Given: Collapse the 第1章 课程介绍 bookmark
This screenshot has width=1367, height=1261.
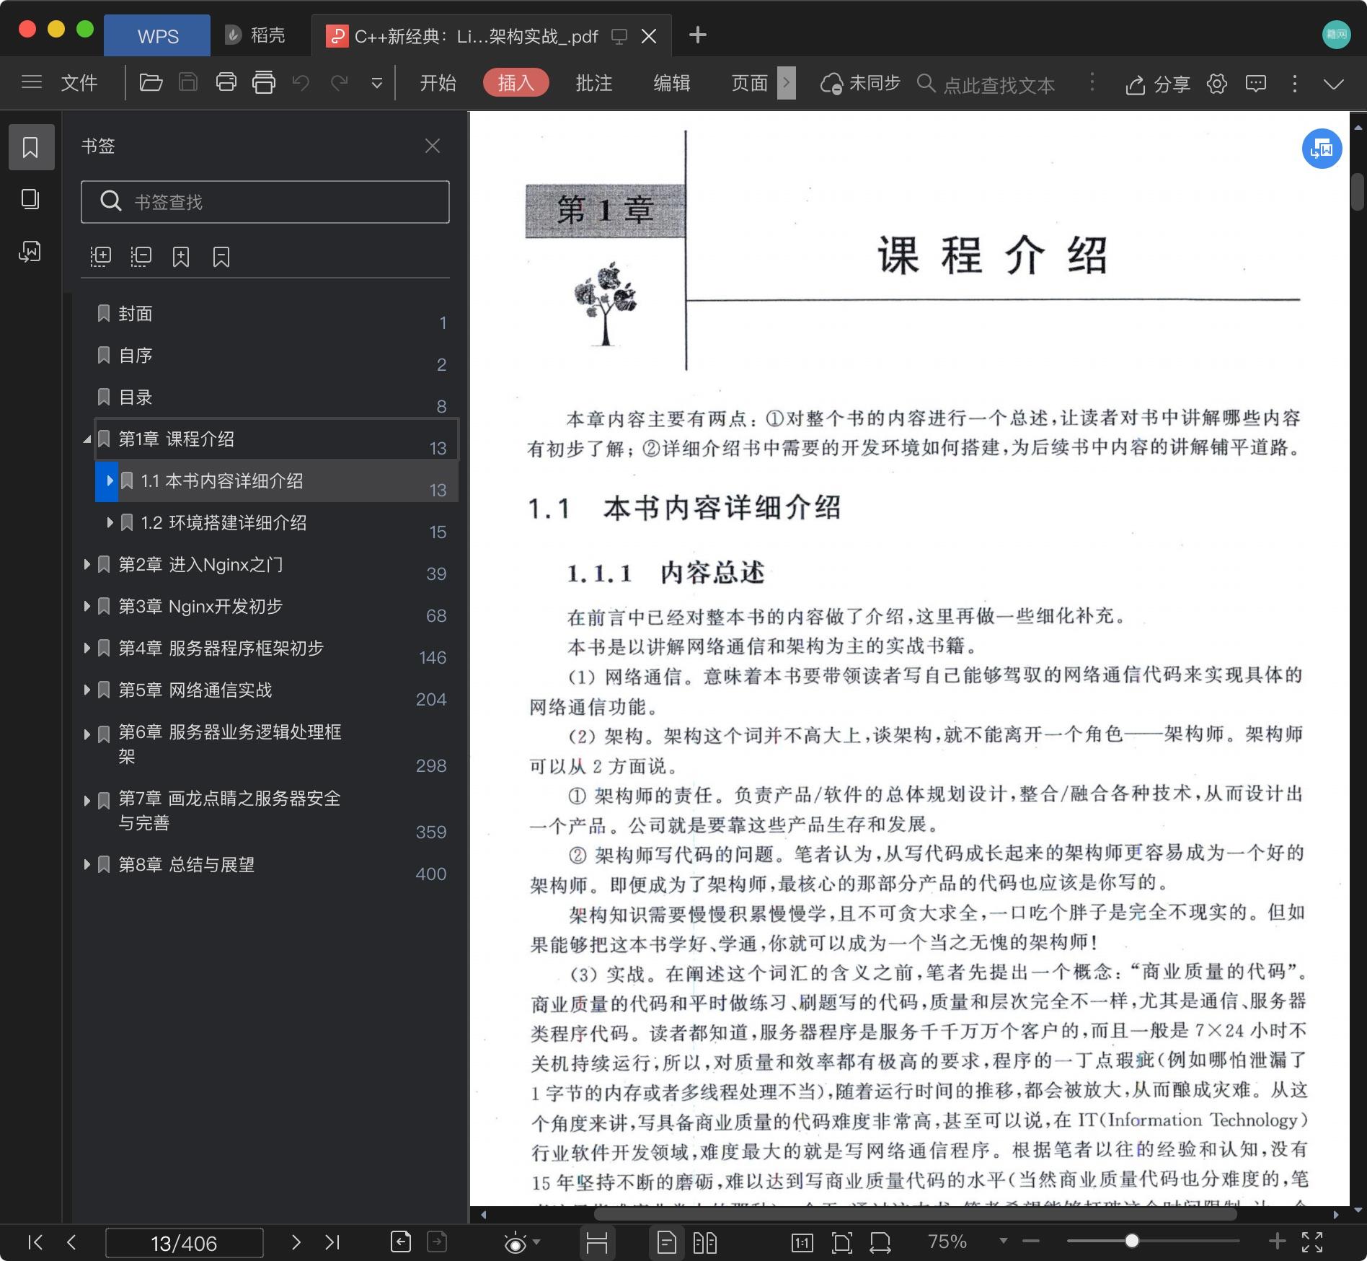Looking at the screenshot, I should click(87, 439).
